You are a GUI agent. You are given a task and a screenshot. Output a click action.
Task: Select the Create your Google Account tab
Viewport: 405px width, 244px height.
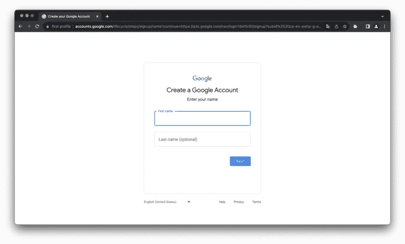(x=69, y=17)
